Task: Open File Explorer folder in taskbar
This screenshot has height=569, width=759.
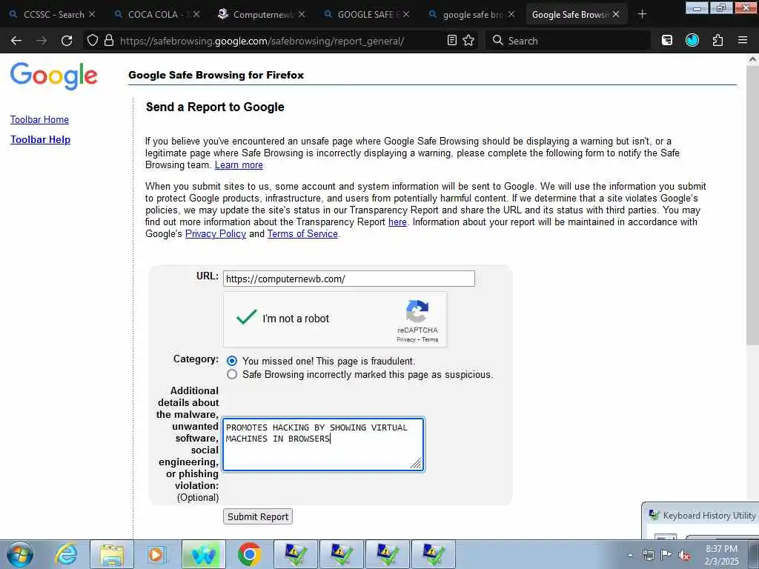Action: (112, 554)
